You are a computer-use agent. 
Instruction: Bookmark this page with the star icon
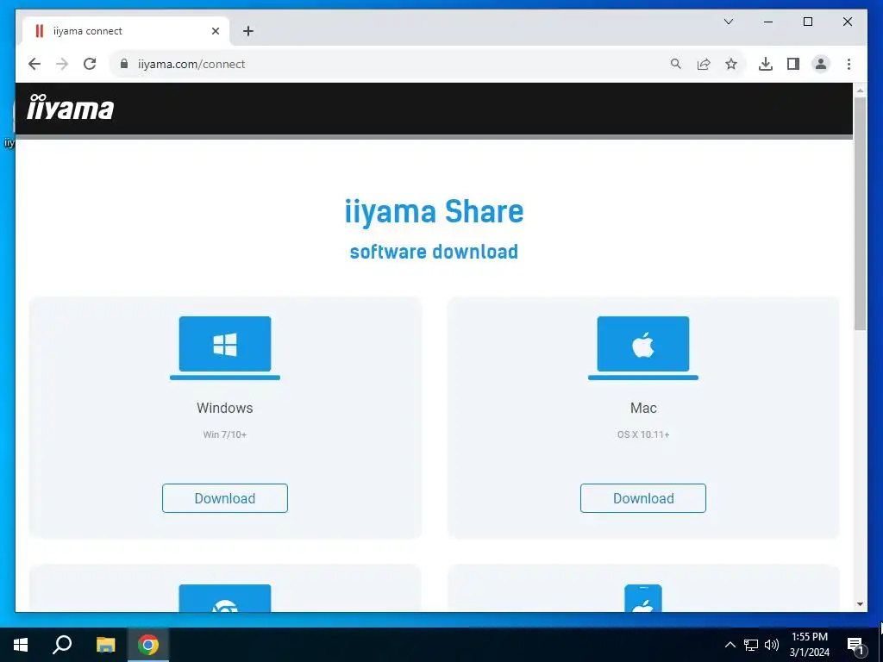tap(731, 64)
